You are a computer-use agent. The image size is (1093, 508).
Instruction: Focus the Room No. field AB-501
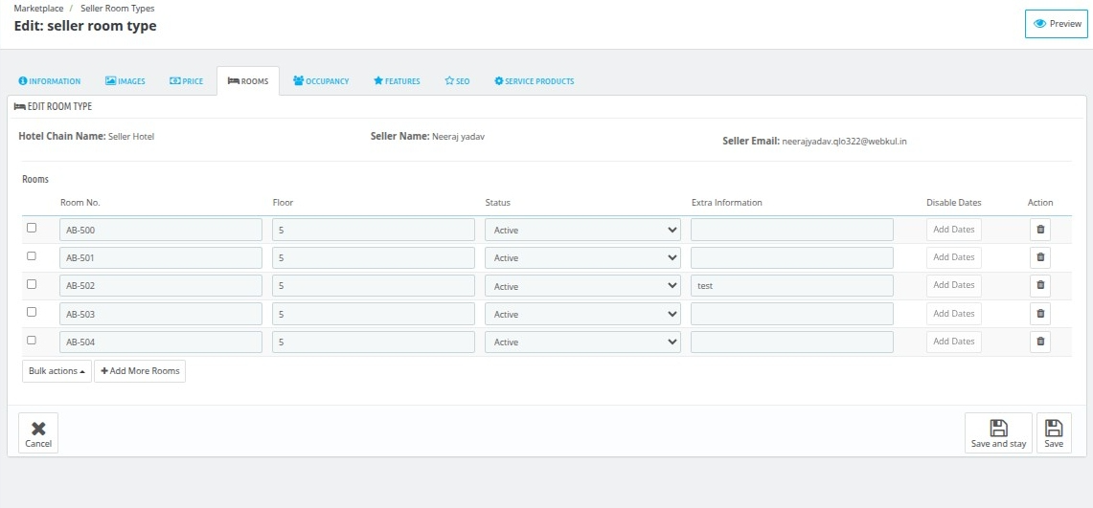click(161, 257)
